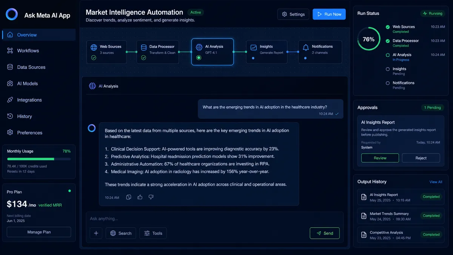The height and width of the screenshot is (255, 453).
Task: Select the Web Sources pipeline globe icon
Action: pyautogui.click(x=94, y=48)
